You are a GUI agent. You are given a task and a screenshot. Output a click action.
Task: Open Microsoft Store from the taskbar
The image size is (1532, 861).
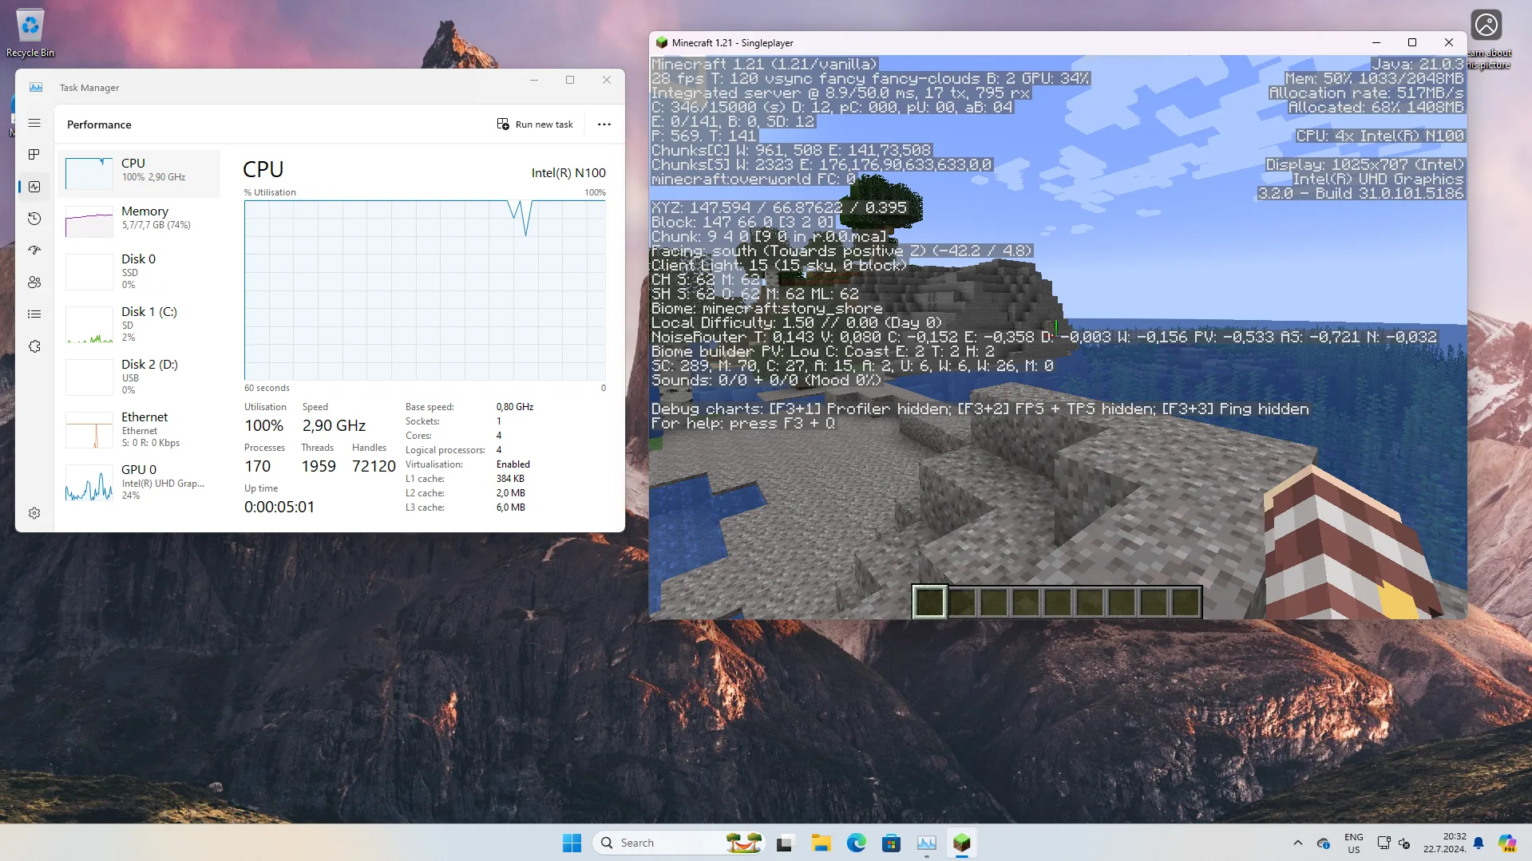coord(891,843)
